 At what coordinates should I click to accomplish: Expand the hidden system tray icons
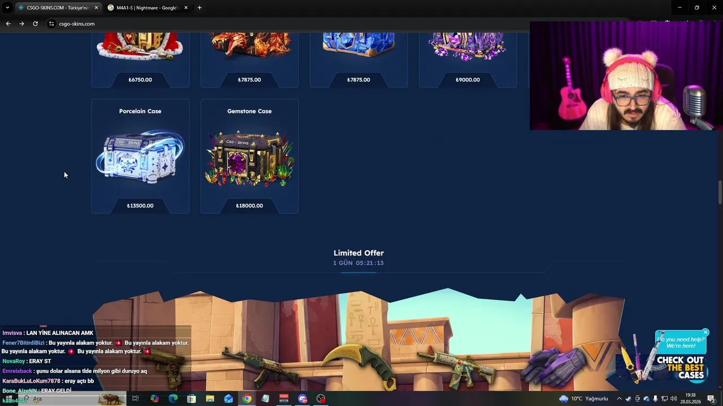pos(619,399)
